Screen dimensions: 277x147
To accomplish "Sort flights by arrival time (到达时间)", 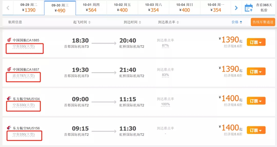I will coord(132,22).
